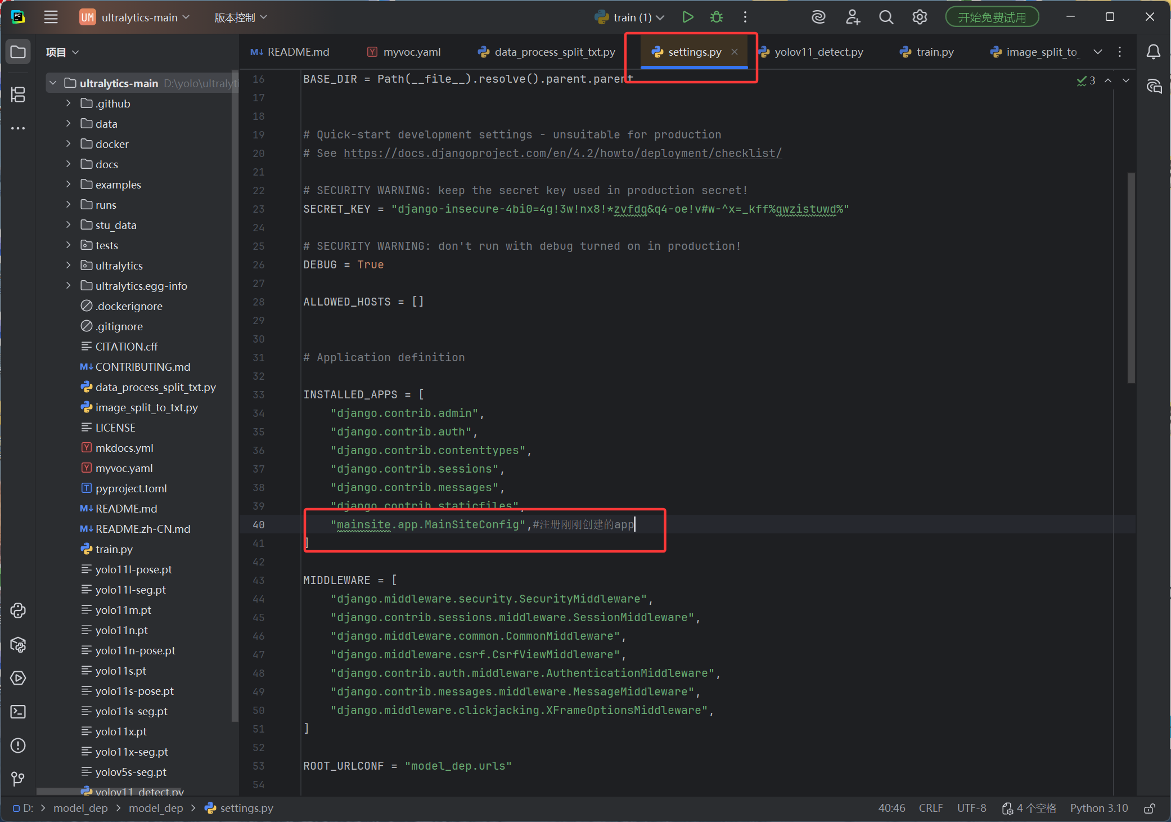Image resolution: width=1171 pixels, height=822 pixels.
Task: Toggle the read-only lock in the status bar
Action: pyautogui.click(x=1150, y=808)
